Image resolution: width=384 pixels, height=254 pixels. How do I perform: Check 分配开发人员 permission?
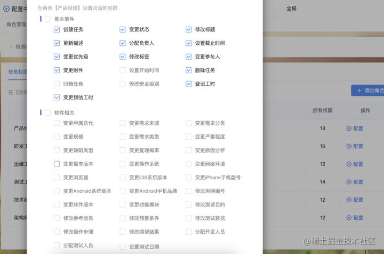pyautogui.click(x=189, y=232)
